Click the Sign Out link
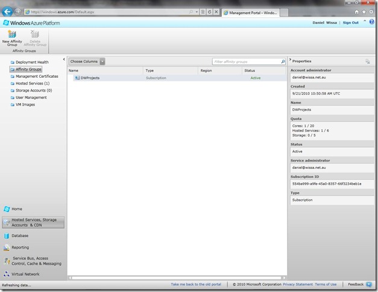Screen dimensions: 378x292 coord(350,22)
